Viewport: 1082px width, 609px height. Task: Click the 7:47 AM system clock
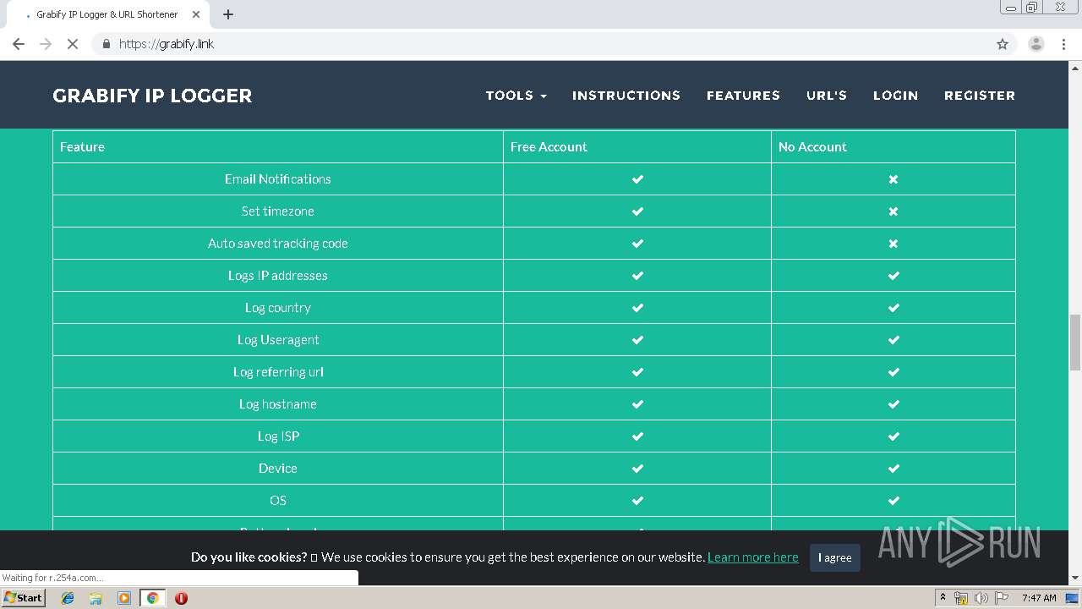(1039, 598)
